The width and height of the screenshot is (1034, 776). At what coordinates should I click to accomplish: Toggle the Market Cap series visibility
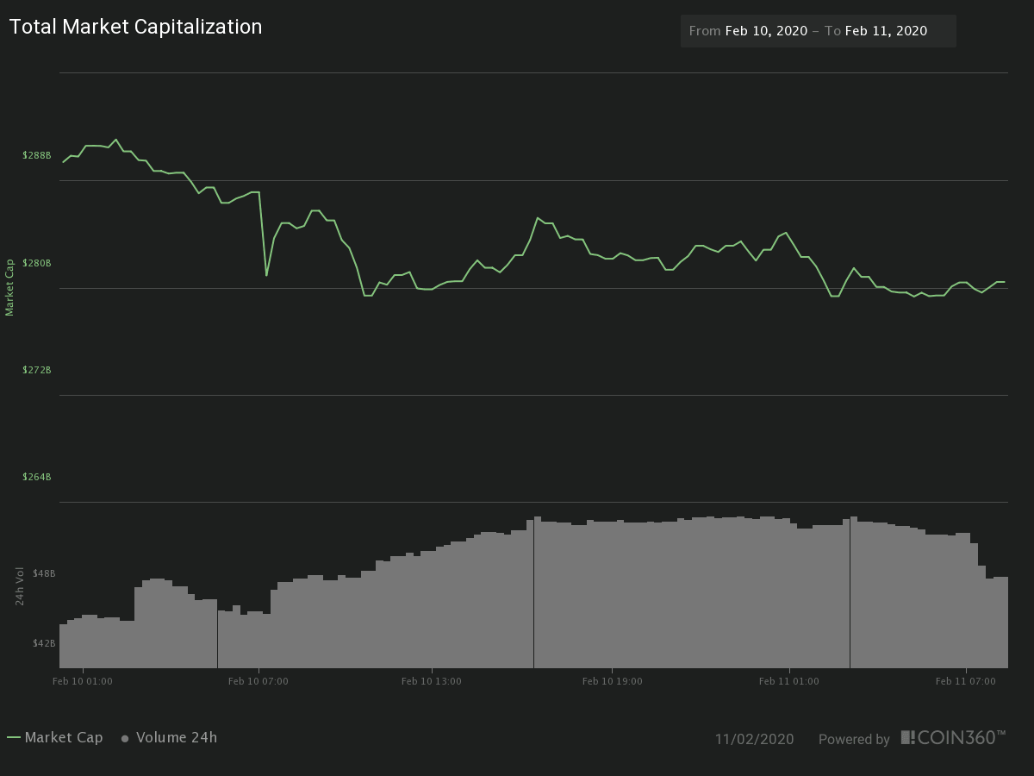tap(65, 738)
